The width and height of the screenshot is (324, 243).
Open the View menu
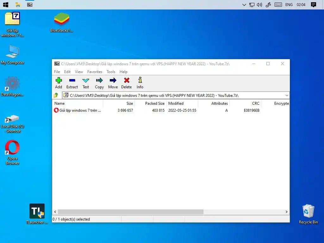[x=79, y=72]
